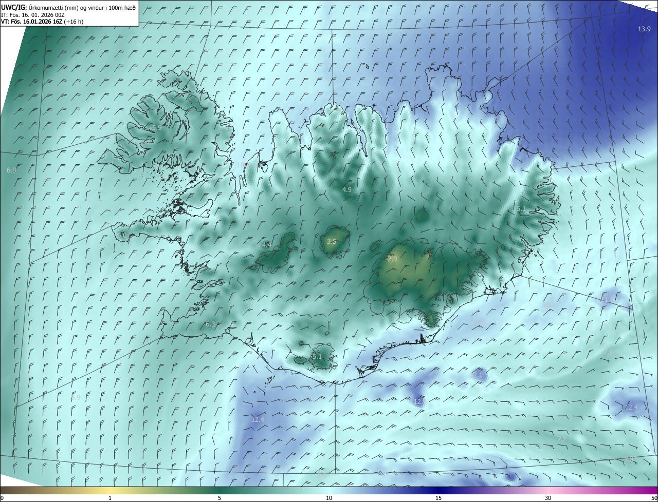Click the 5 tick on the color scale
The image size is (658, 502).
click(220, 498)
